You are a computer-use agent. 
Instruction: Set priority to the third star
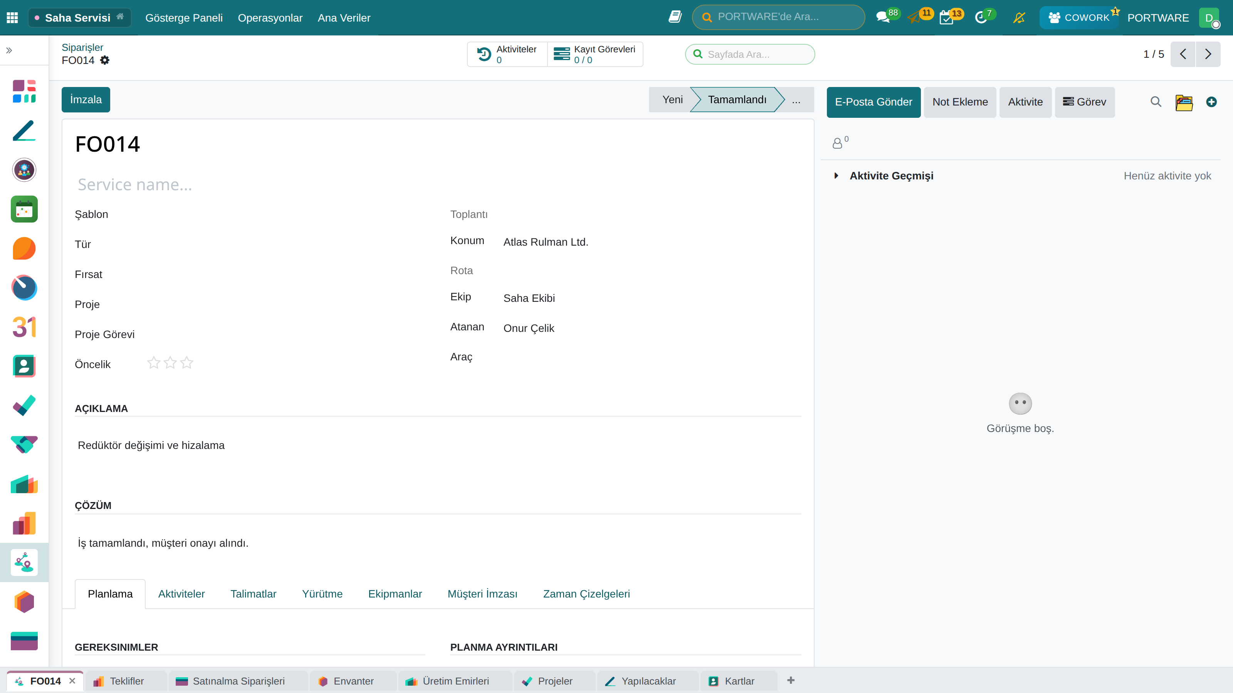(186, 363)
